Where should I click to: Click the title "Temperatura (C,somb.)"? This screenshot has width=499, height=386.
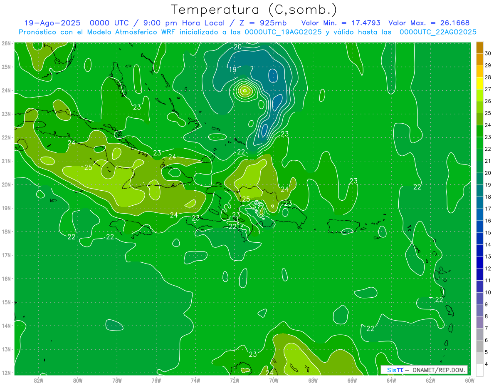point(254,10)
